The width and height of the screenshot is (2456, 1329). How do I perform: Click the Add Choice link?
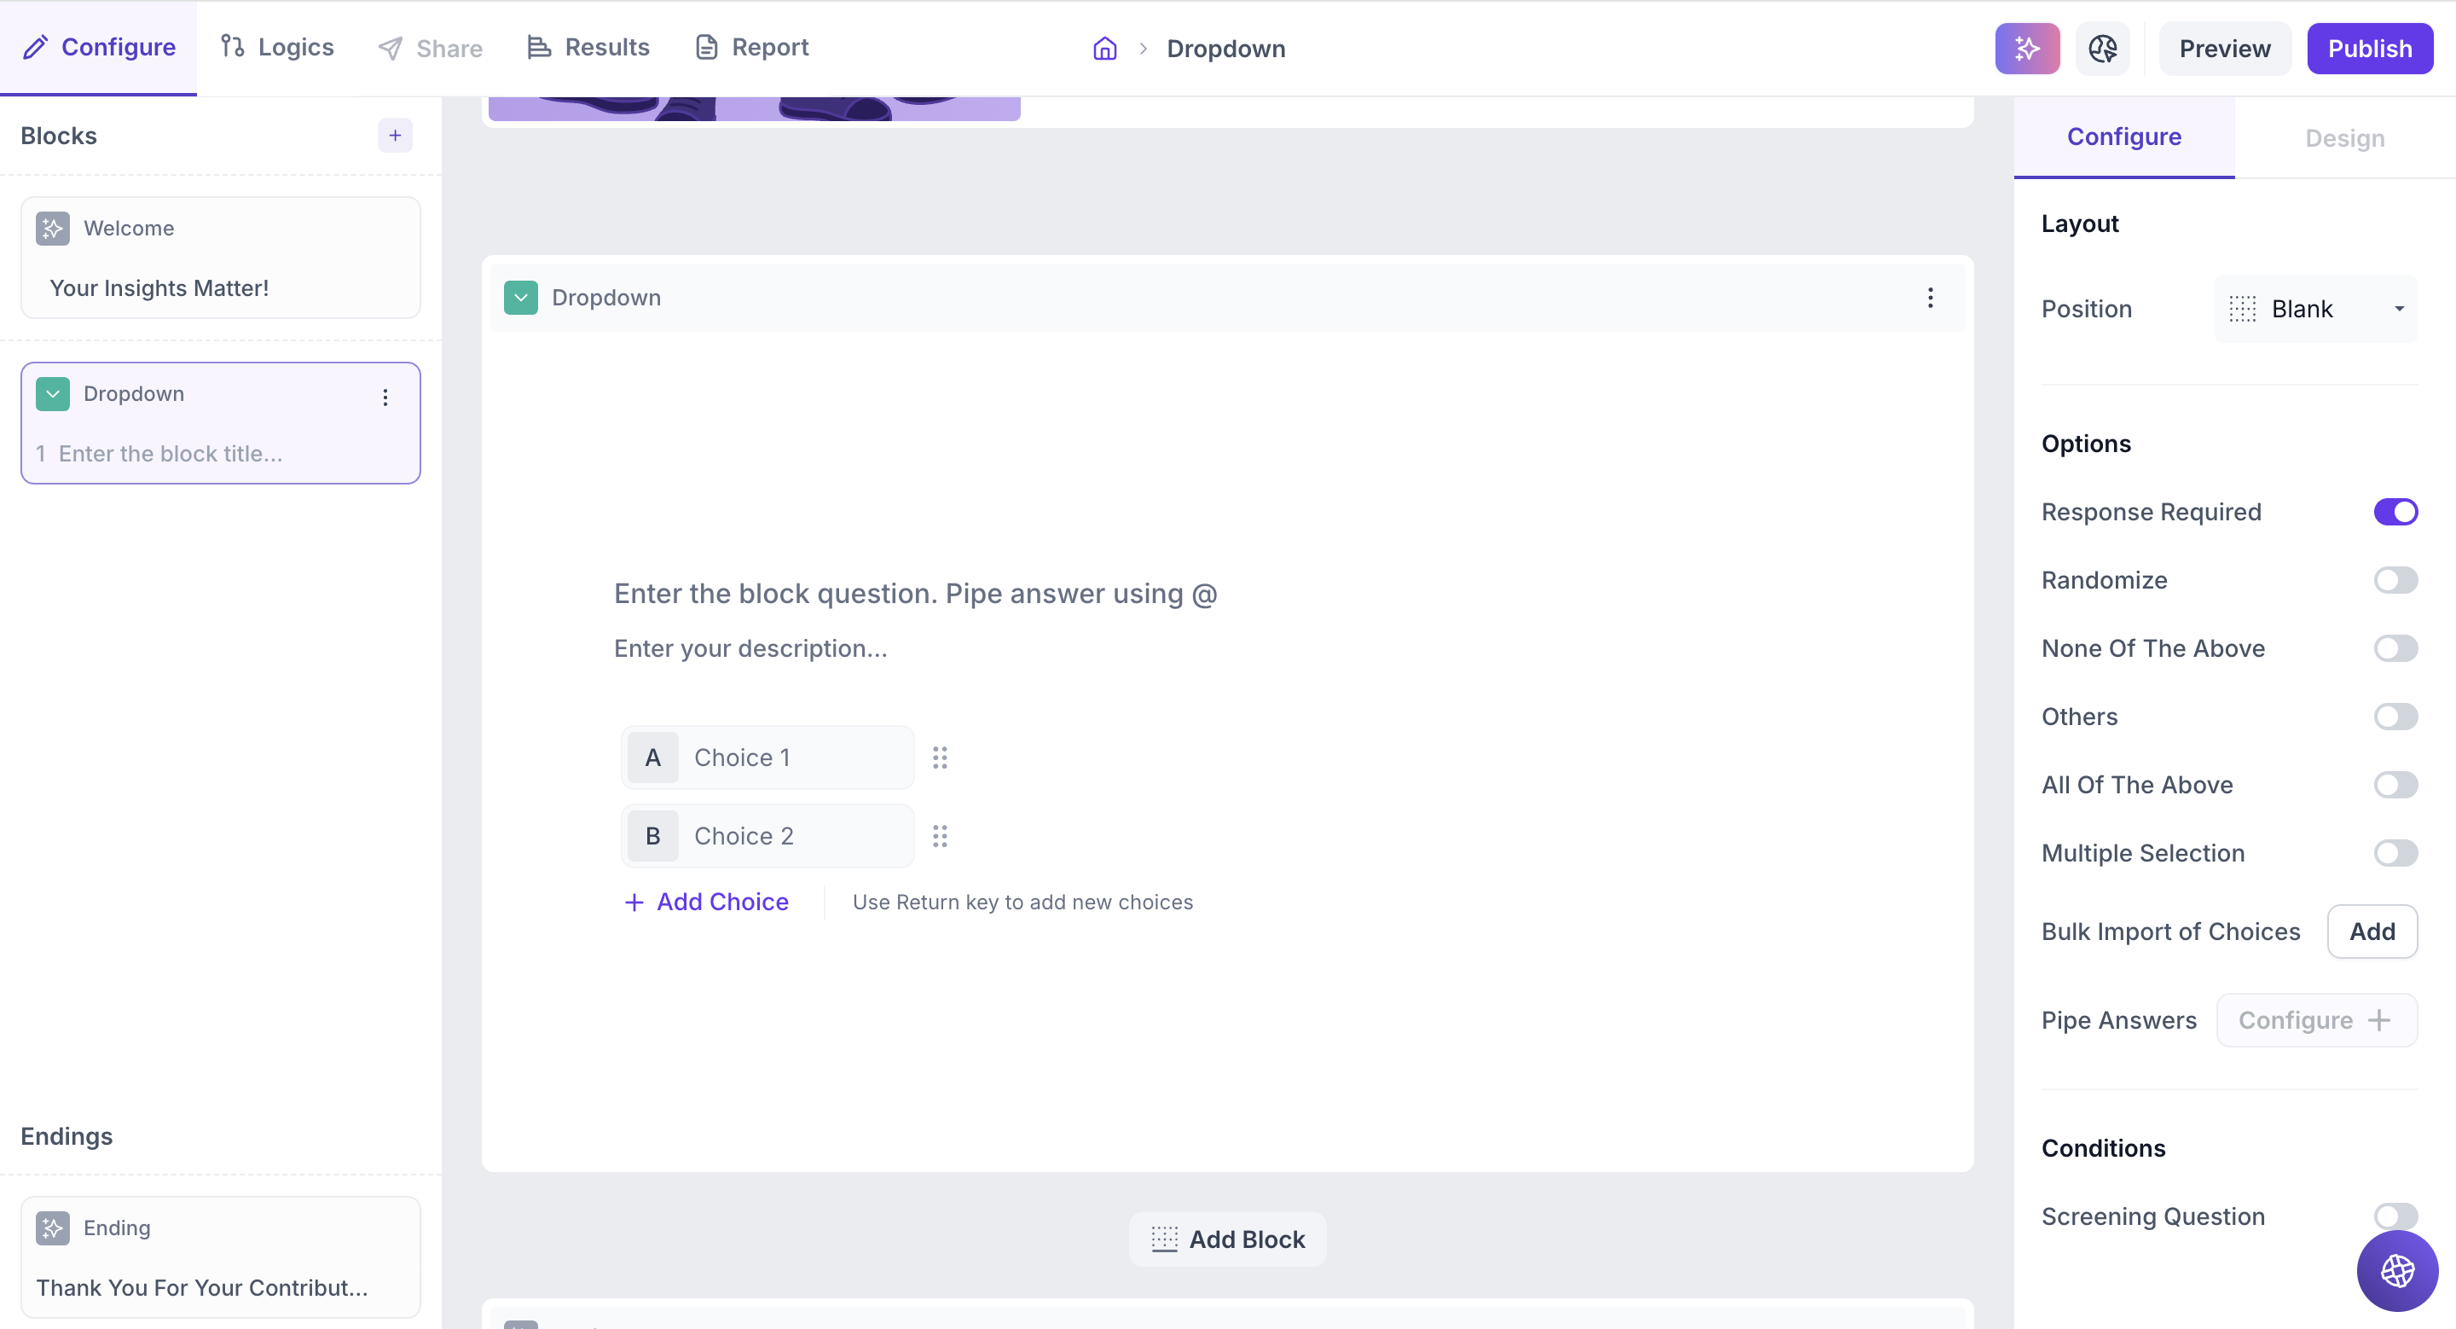(x=706, y=902)
